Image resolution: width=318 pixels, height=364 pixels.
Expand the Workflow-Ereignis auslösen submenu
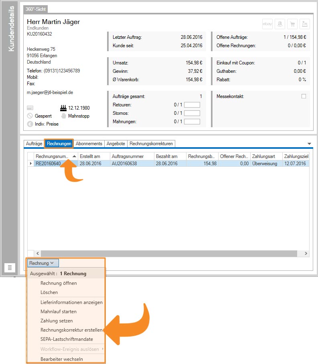[71, 349]
